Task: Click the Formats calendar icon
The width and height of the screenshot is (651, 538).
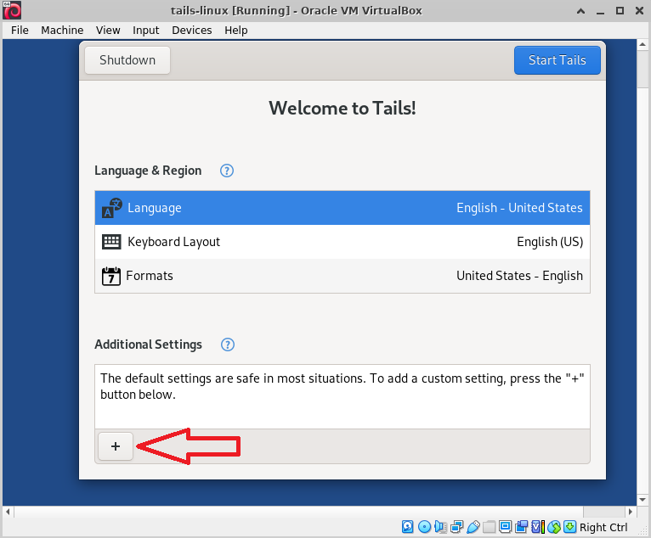Action: coord(111,276)
